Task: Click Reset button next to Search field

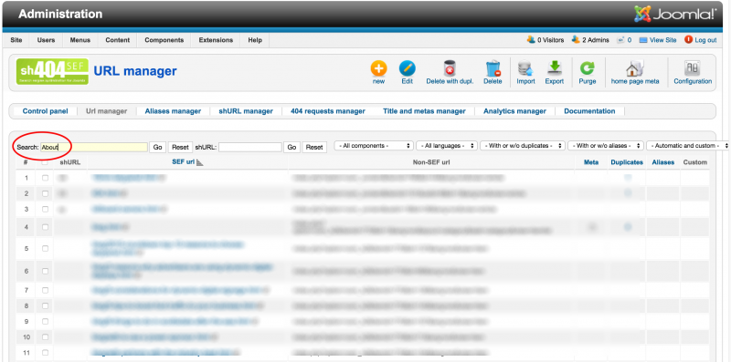Action: pos(180,147)
